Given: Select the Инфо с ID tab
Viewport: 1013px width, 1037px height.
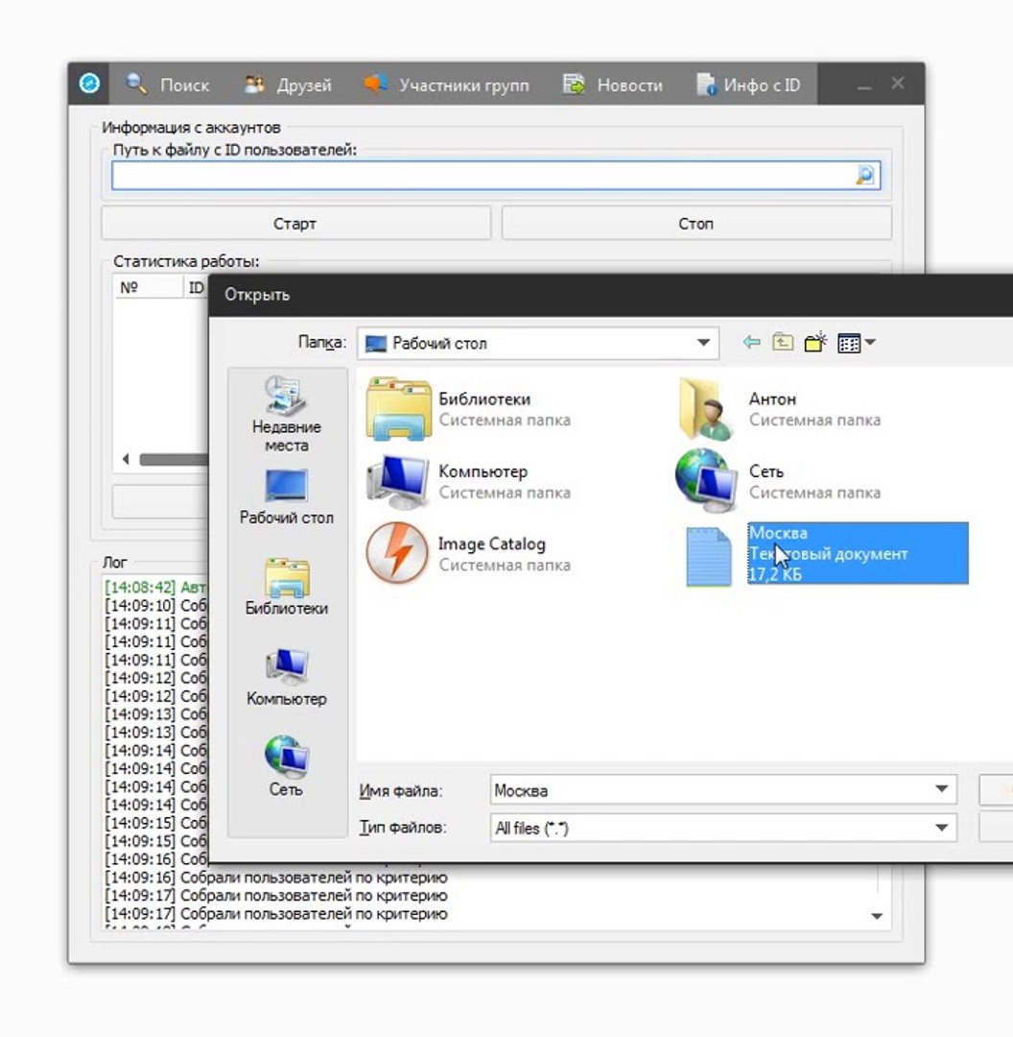Looking at the screenshot, I should click(x=748, y=84).
